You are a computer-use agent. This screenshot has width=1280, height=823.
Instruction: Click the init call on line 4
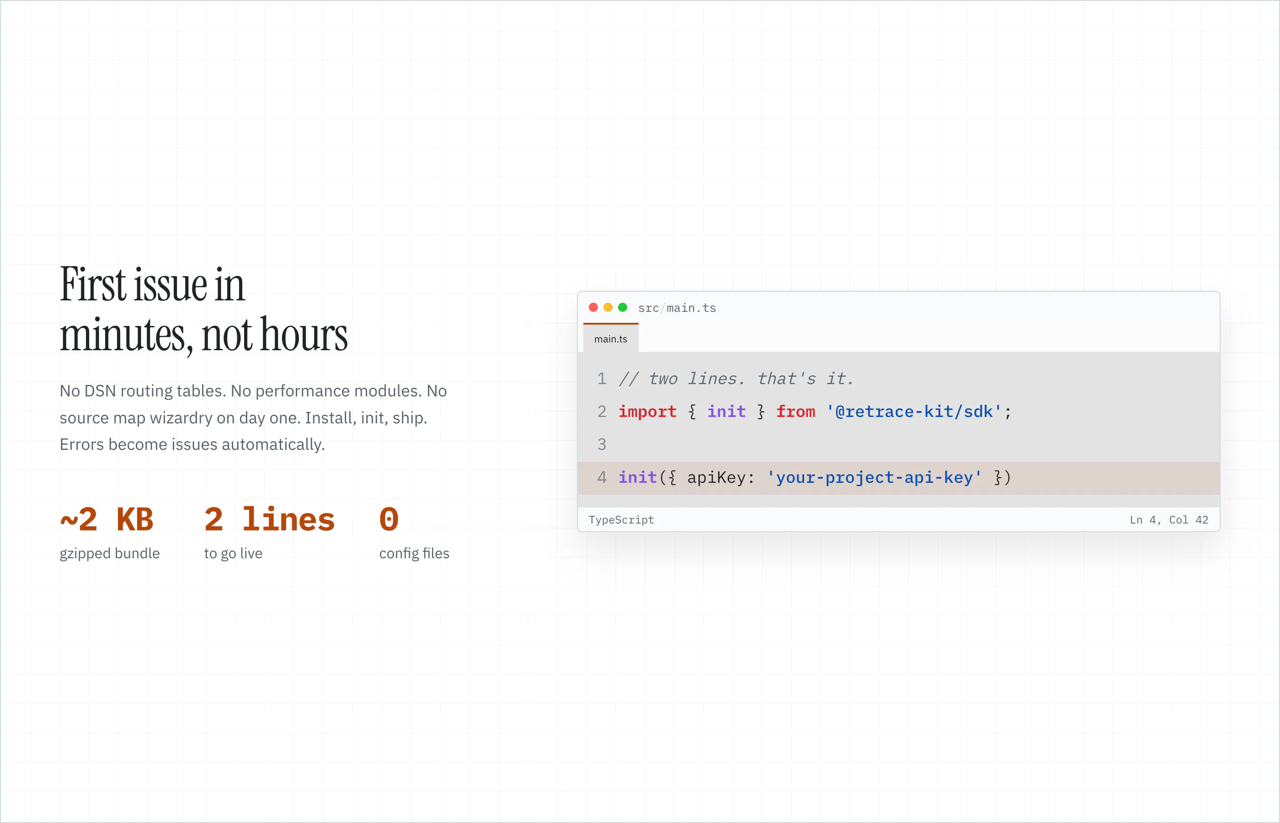(637, 477)
